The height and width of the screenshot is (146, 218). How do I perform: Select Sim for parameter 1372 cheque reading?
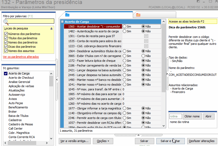[124, 61]
